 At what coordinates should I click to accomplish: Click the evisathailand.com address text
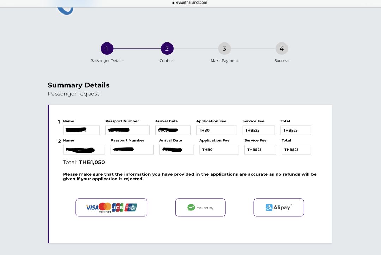[x=192, y=2]
